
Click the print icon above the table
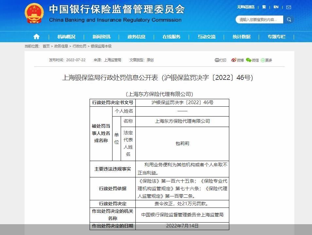click(x=217, y=60)
